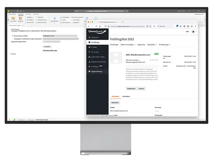Image resolution: width=213 pixels, height=162 pixels.
Task: Switch to the Aktivitäten tab
Action: click(126, 96)
